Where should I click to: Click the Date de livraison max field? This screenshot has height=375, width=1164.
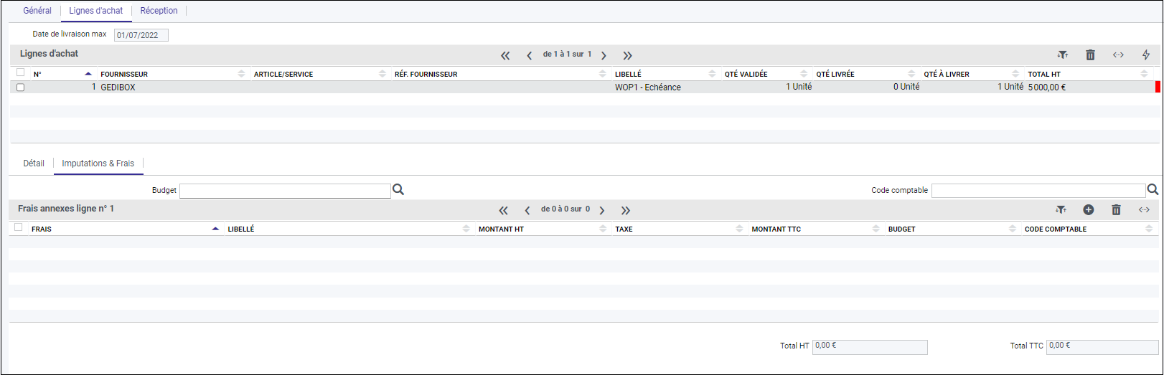pos(141,35)
